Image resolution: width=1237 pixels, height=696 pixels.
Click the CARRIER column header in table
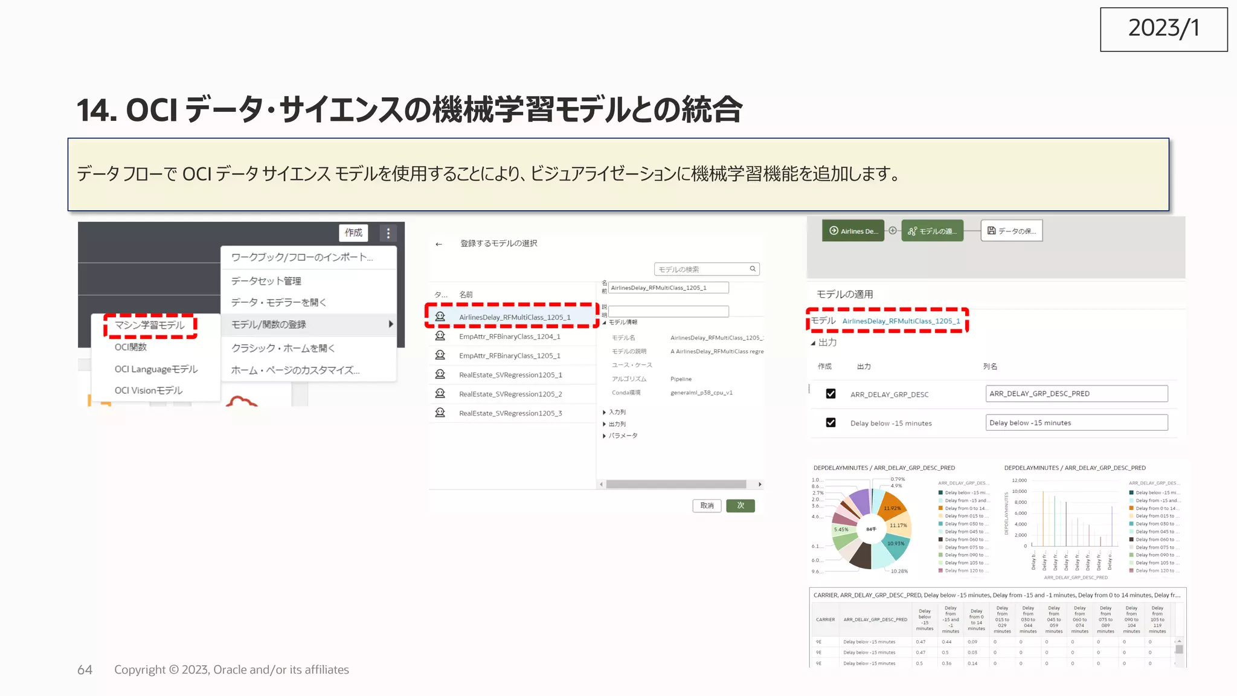click(x=825, y=620)
